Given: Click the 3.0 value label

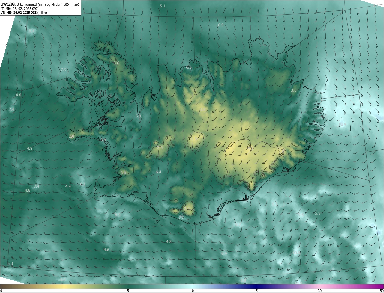Looking at the screenshot, I should (123, 173).
